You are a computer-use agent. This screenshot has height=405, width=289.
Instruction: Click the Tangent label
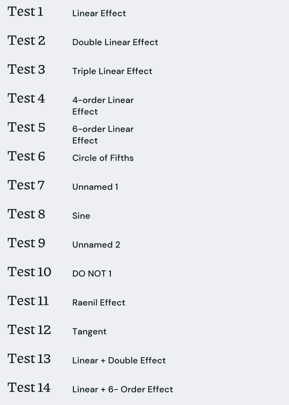pos(90,332)
